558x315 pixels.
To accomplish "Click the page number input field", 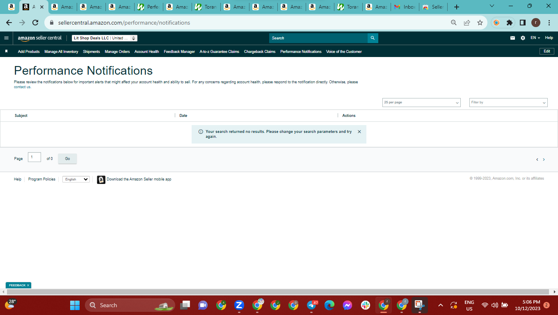I will [34, 157].
